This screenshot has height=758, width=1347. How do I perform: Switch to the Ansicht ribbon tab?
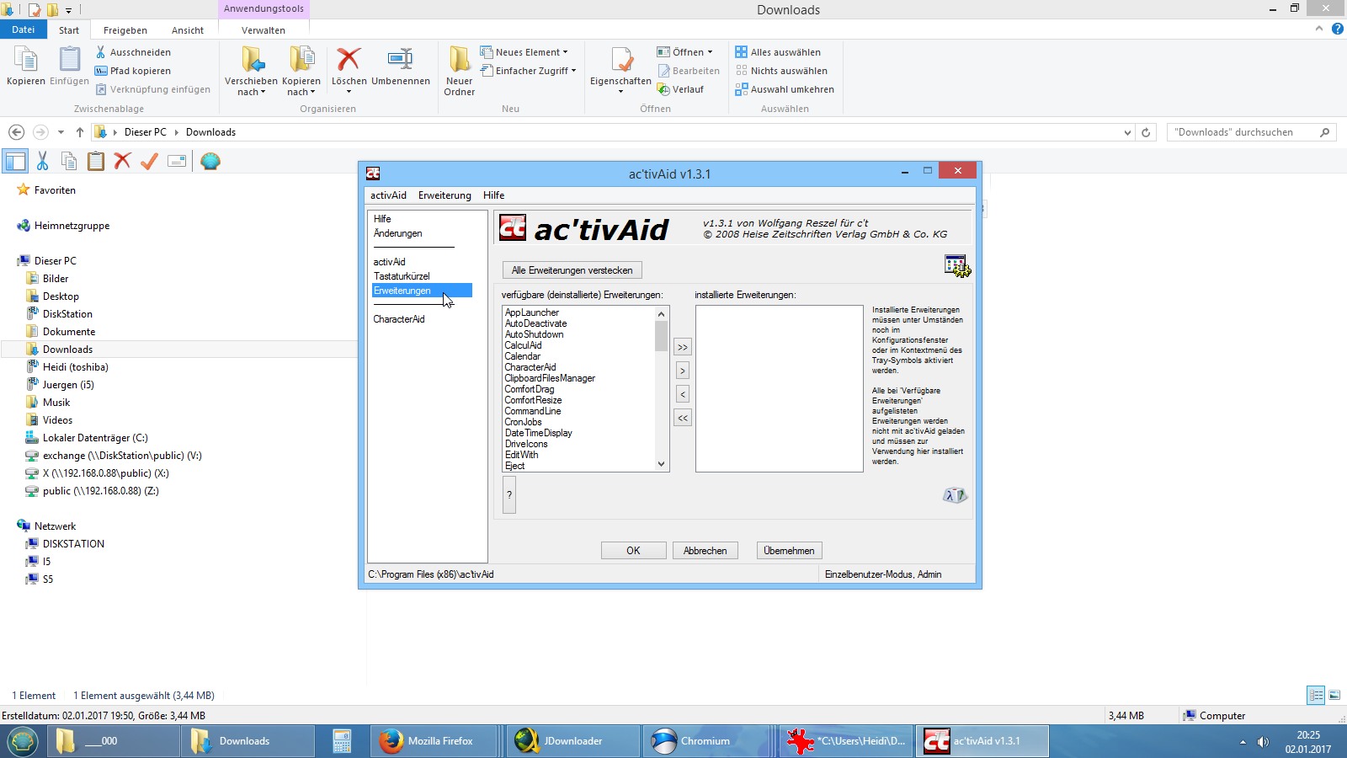pos(188,30)
